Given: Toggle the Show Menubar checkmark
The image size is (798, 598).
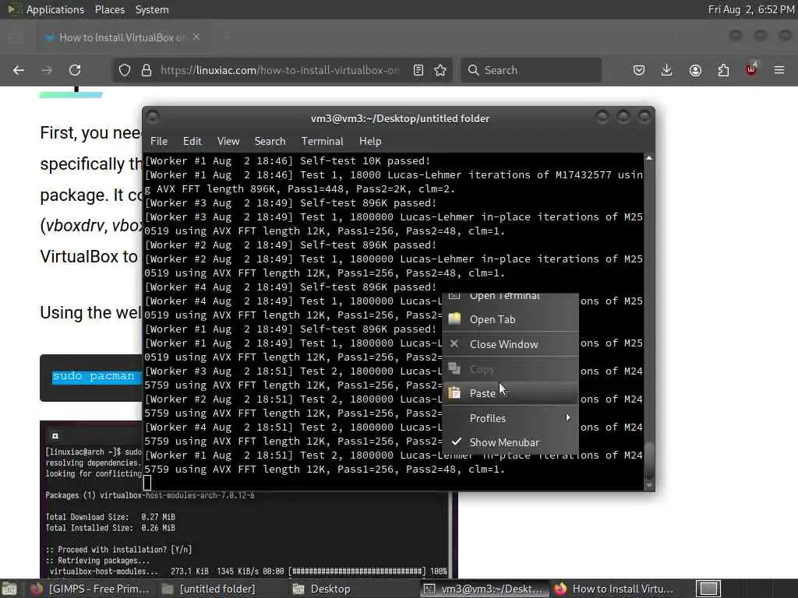Looking at the screenshot, I should click(510, 442).
